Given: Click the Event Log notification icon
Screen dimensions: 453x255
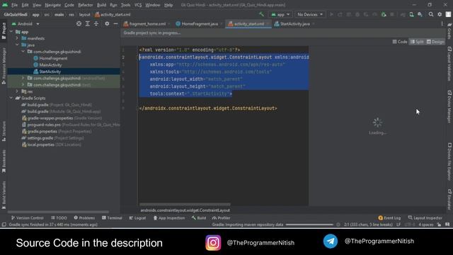Looking at the screenshot, I should click(x=381, y=217).
